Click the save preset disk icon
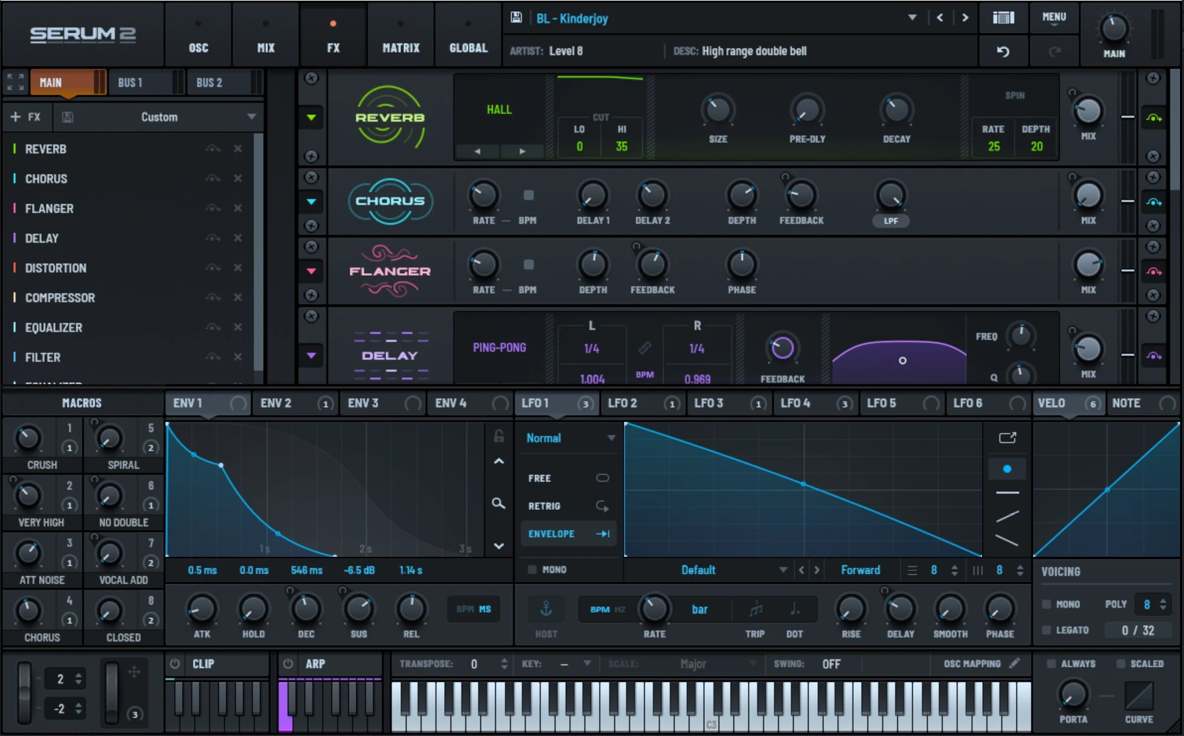The height and width of the screenshot is (736, 1184). tap(516, 18)
